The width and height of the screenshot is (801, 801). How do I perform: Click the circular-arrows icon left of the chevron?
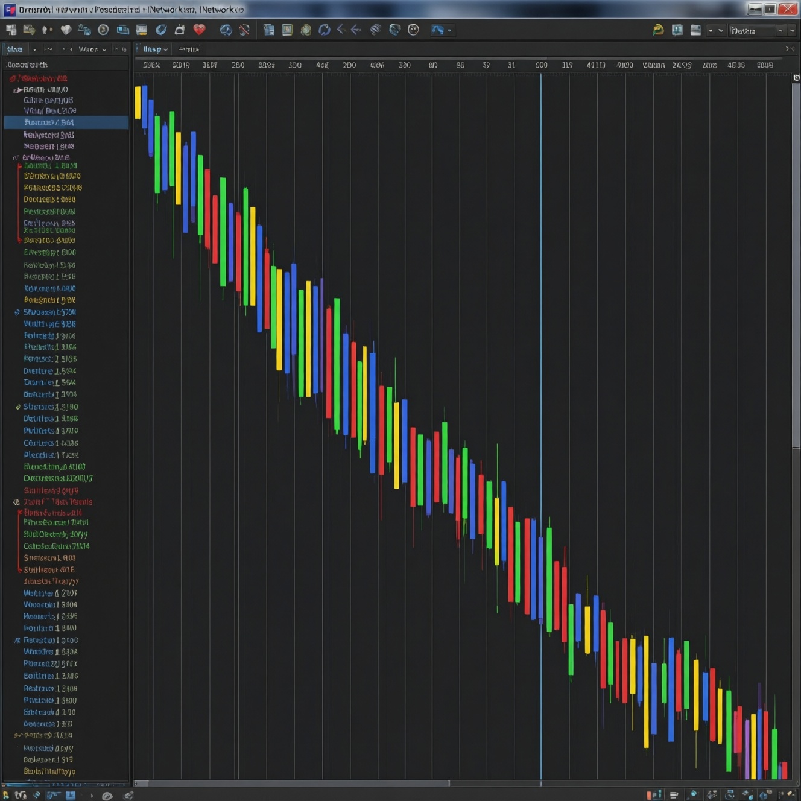tap(325, 30)
